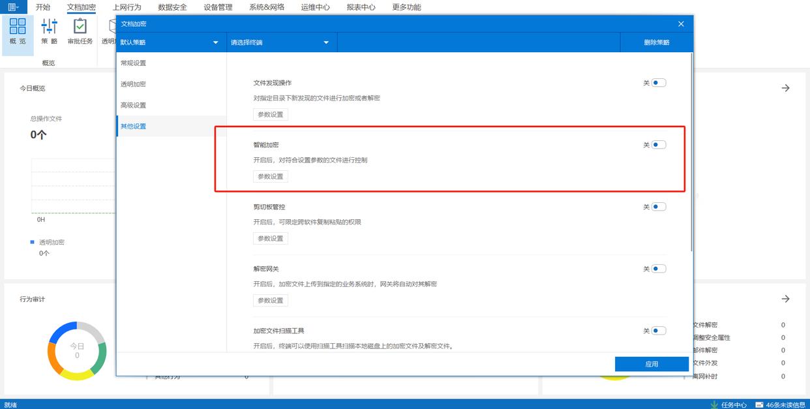Select 透明加密 in the left sidebar
Screen dimensions: 810x409
point(133,84)
